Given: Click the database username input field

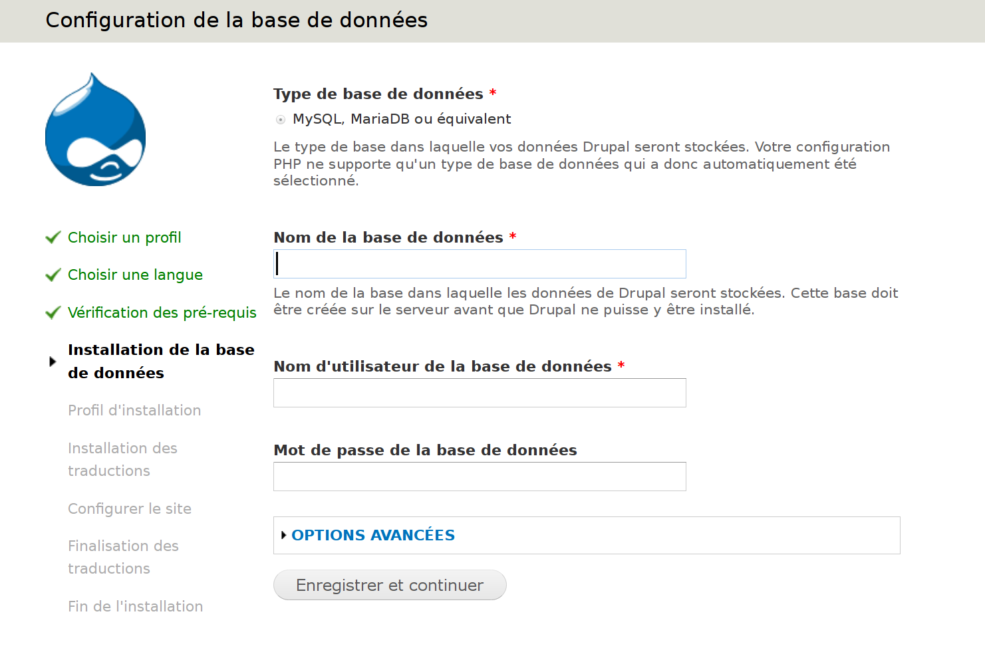Looking at the screenshot, I should tap(480, 393).
